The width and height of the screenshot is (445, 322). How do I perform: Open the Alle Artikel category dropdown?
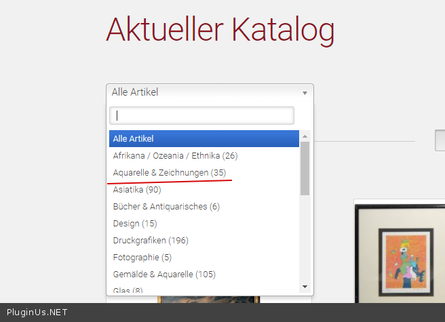[x=210, y=92]
